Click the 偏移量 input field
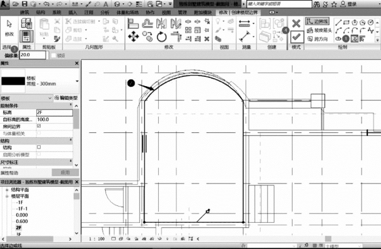The image size is (381, 249). (33, 55)
